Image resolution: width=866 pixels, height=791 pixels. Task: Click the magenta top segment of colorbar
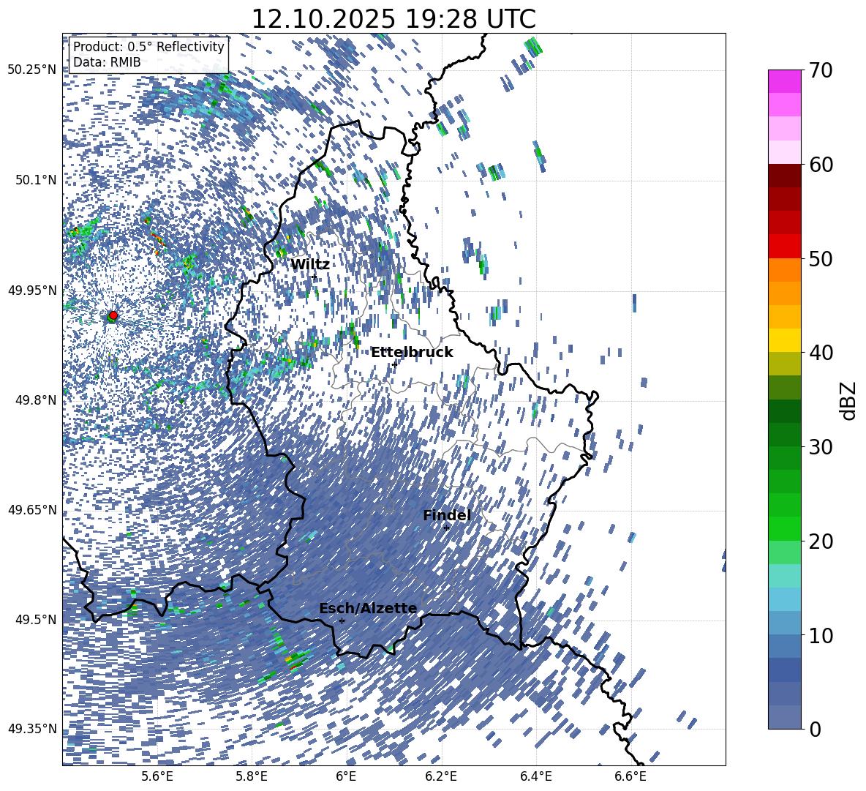click(785, 81)
